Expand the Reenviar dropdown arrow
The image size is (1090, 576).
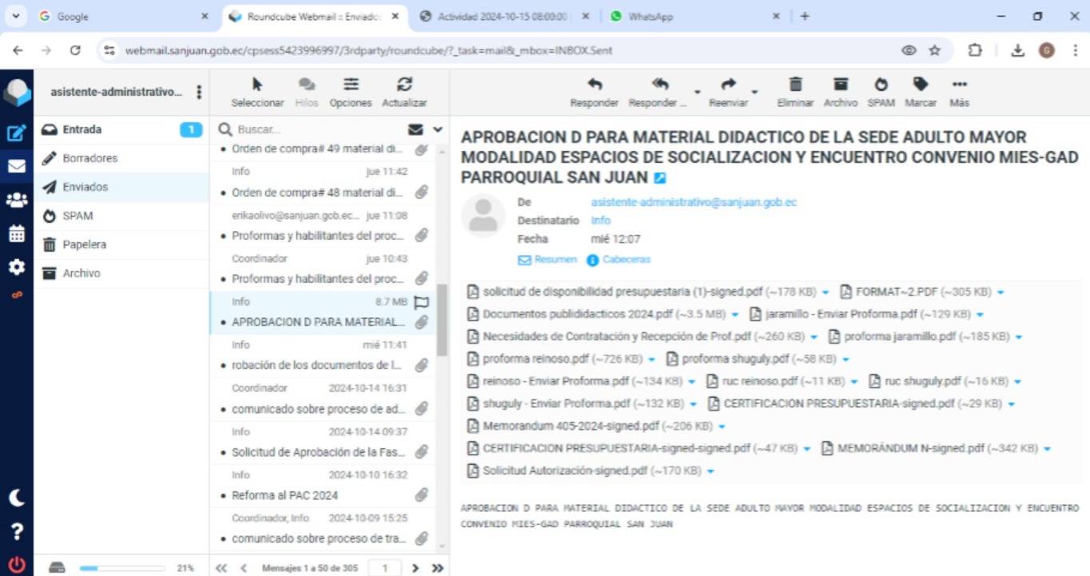754,92
